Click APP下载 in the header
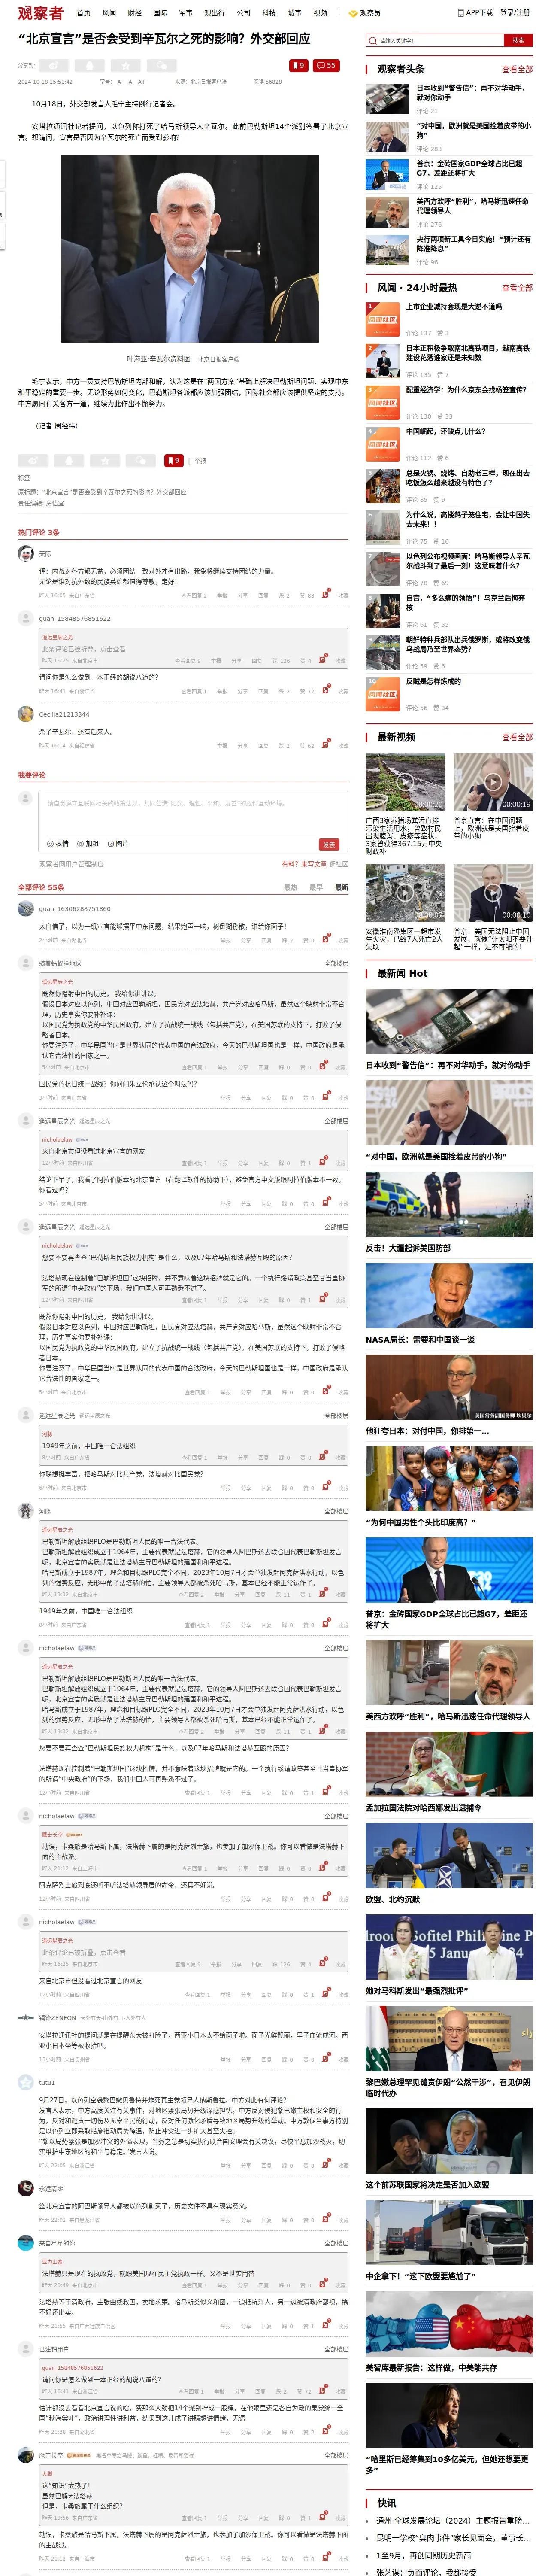Screen dimensions: 551x2576 pos(475,13)
